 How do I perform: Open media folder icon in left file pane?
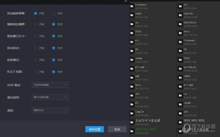pos(132,15)
